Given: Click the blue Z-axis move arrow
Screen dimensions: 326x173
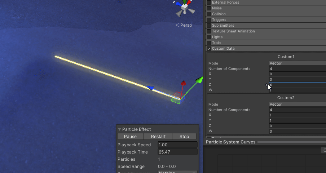Looking at the screenshot, I should click(151, 88).
